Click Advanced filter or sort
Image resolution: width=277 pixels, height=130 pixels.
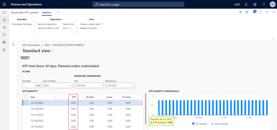click(x=48, y=28)
